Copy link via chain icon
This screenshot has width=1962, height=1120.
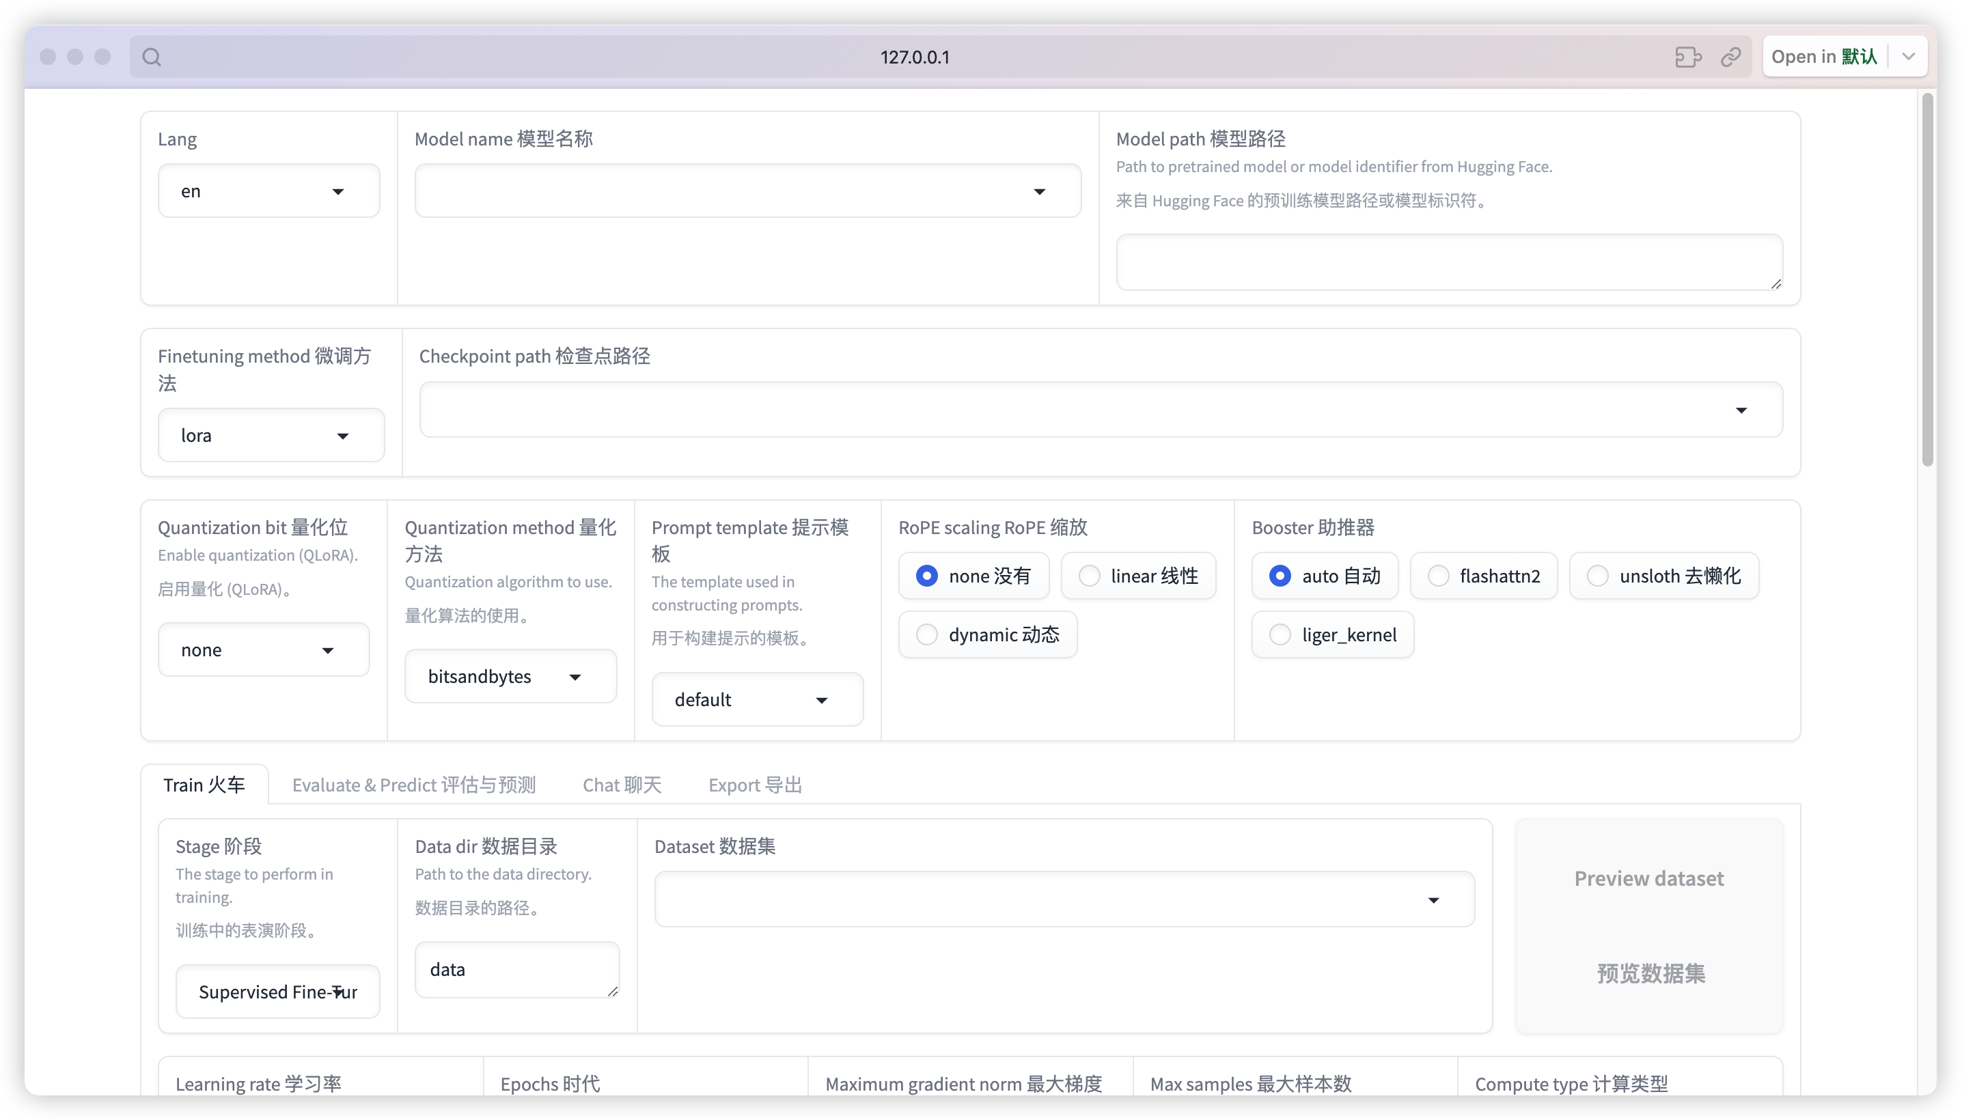[x=1730, y=57]
